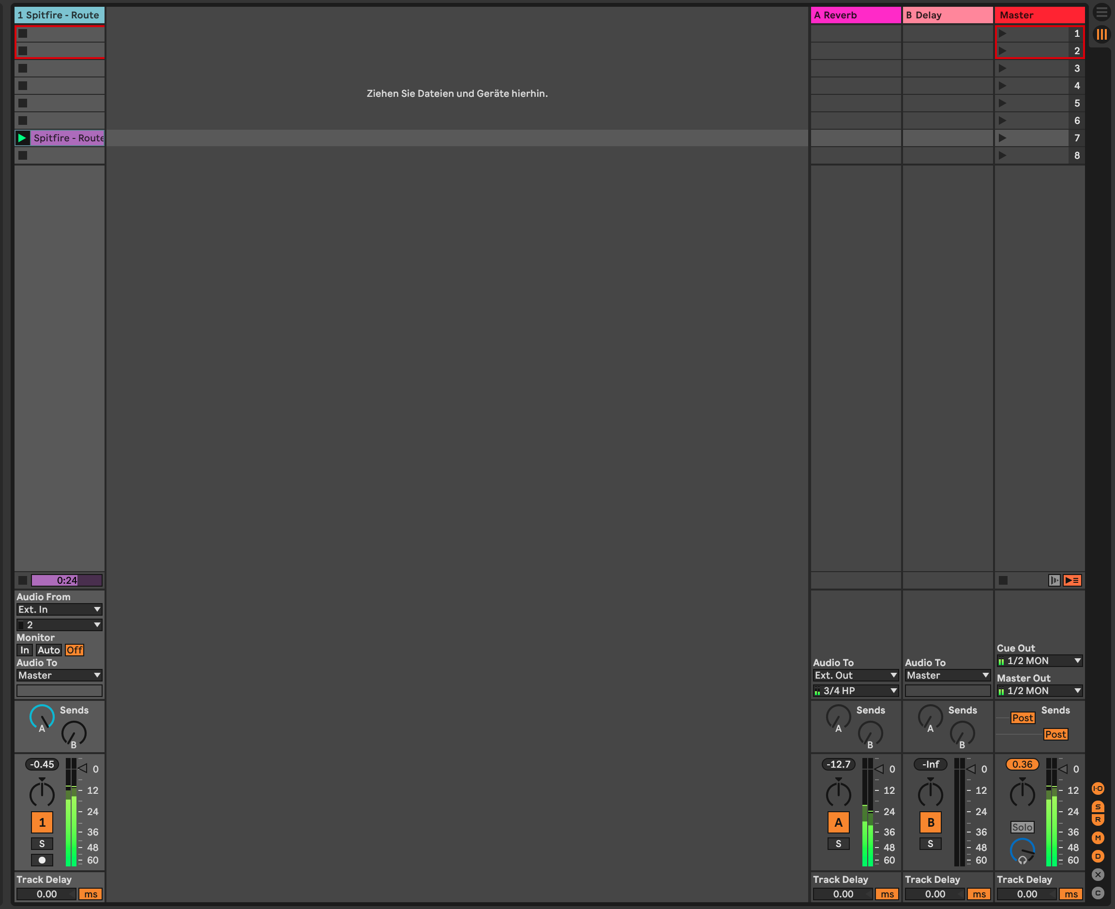Open Cue Out 1/2 MON dropdown
The image size is (1115, 909).
1039,661
